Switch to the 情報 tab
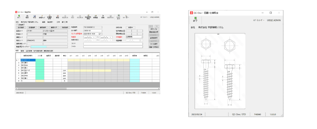Viewport: 317px width, 129px height. click(x=22, y=51)
